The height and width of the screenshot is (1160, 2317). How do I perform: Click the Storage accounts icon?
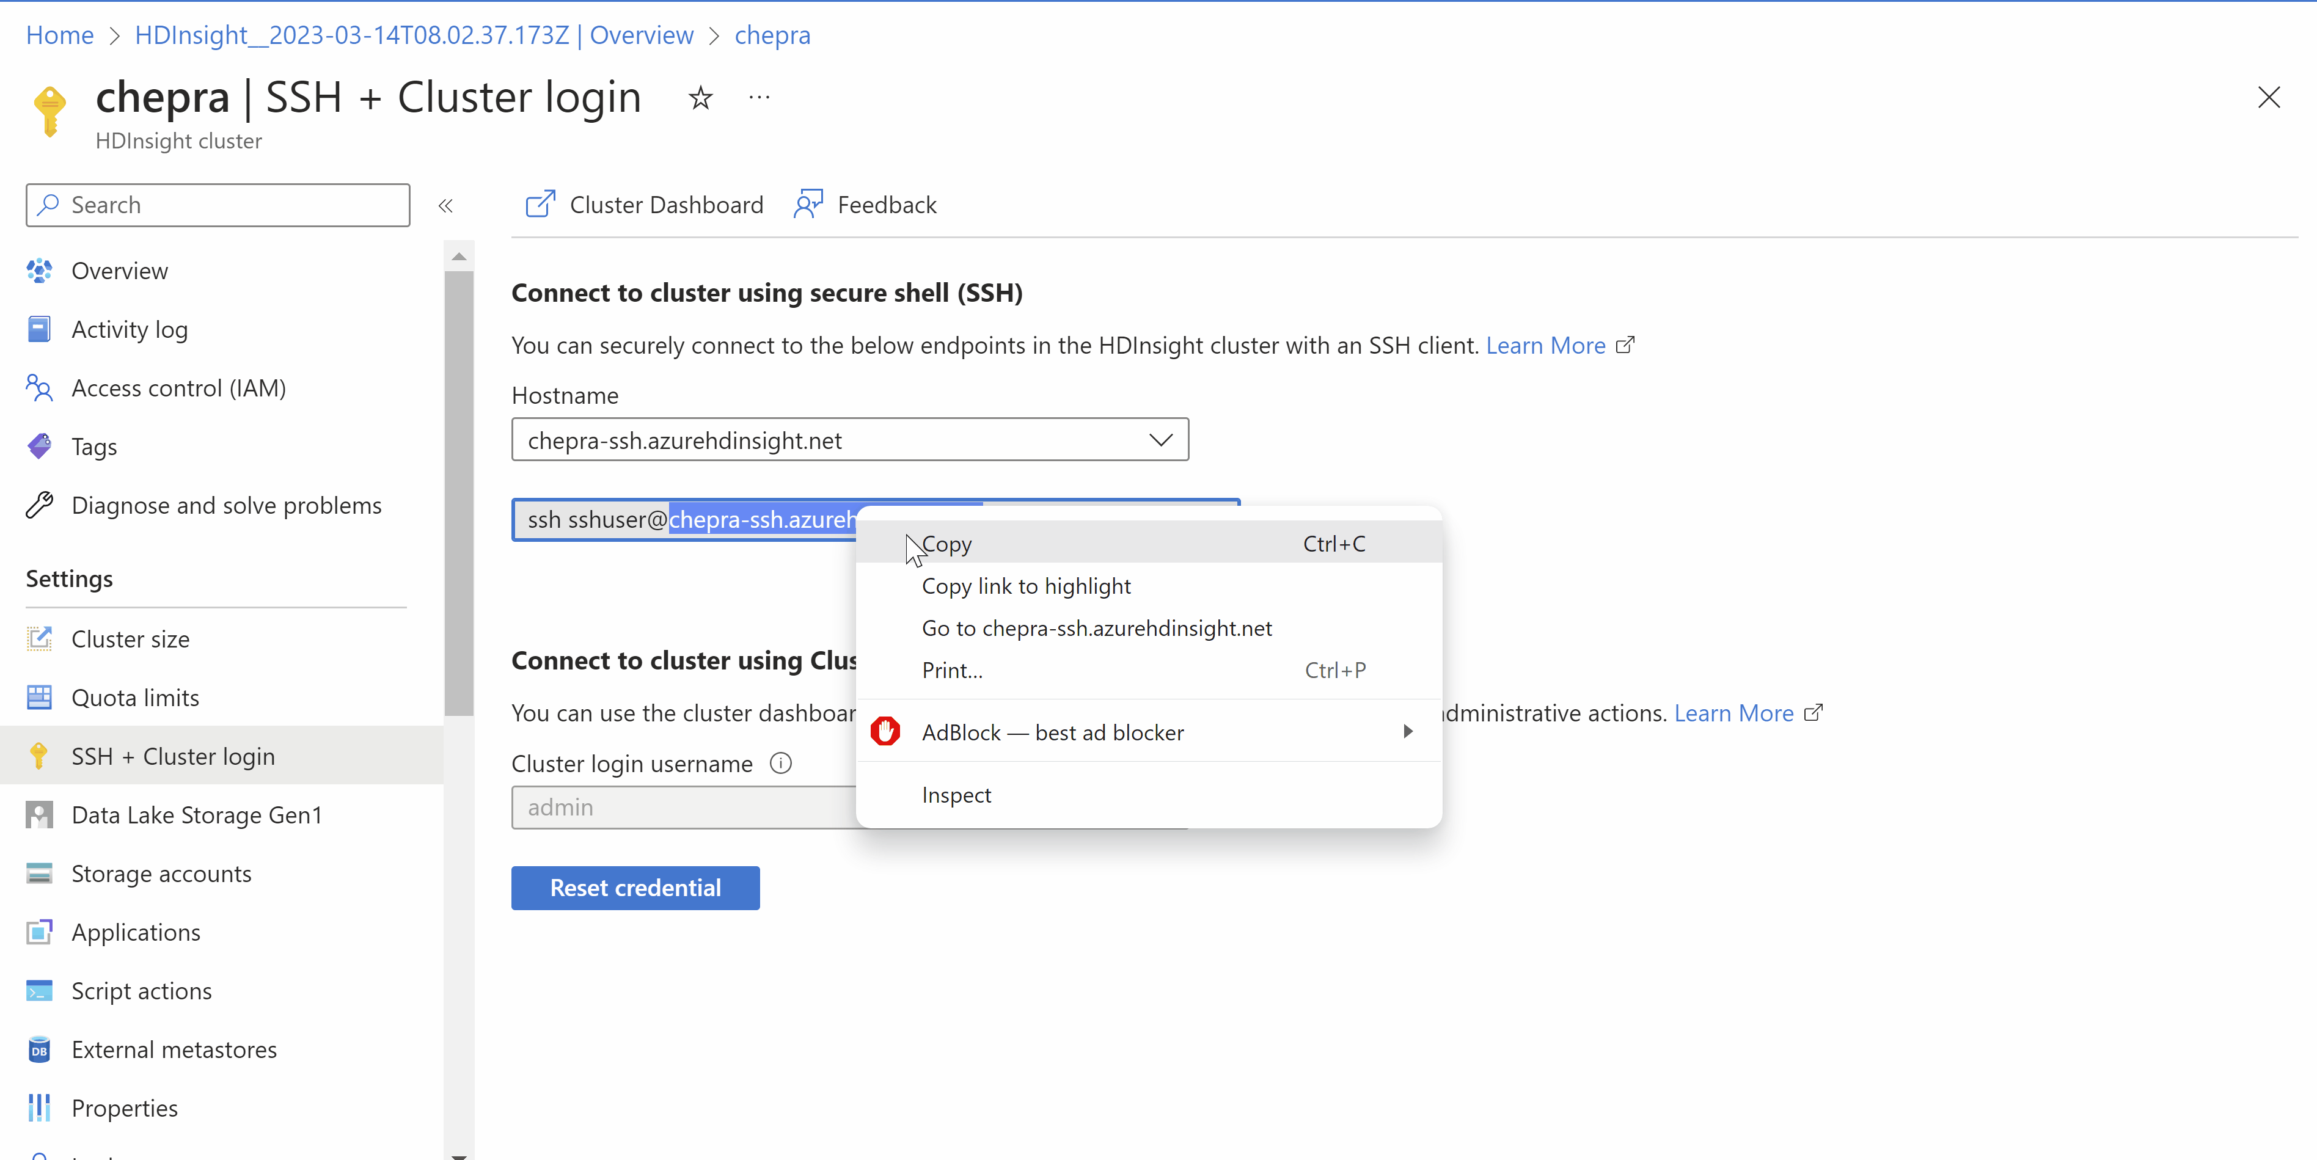click(x=38, y=873)
